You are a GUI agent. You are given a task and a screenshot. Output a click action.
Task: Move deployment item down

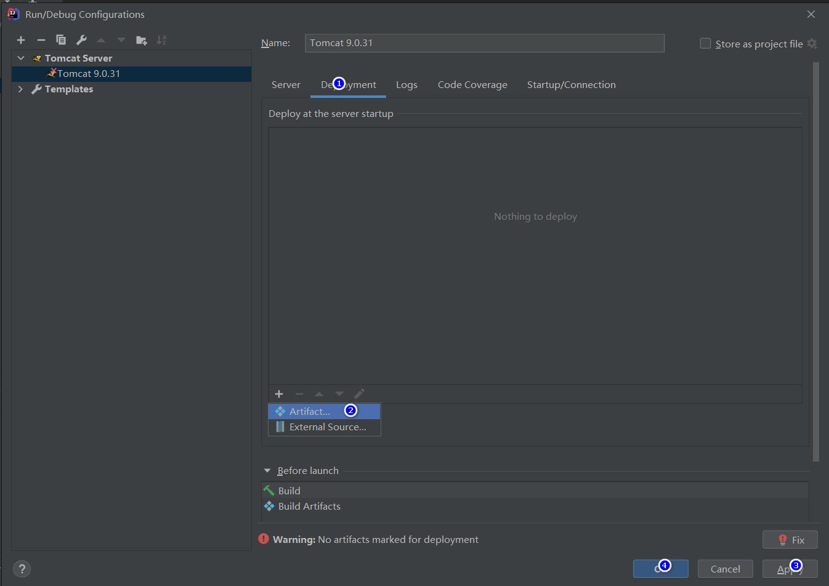[339, 394]
